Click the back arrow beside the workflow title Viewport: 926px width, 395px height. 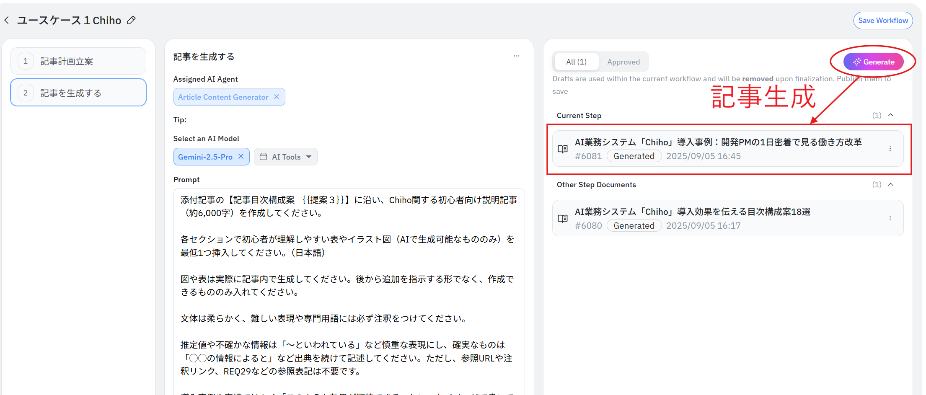coord(7,20)
